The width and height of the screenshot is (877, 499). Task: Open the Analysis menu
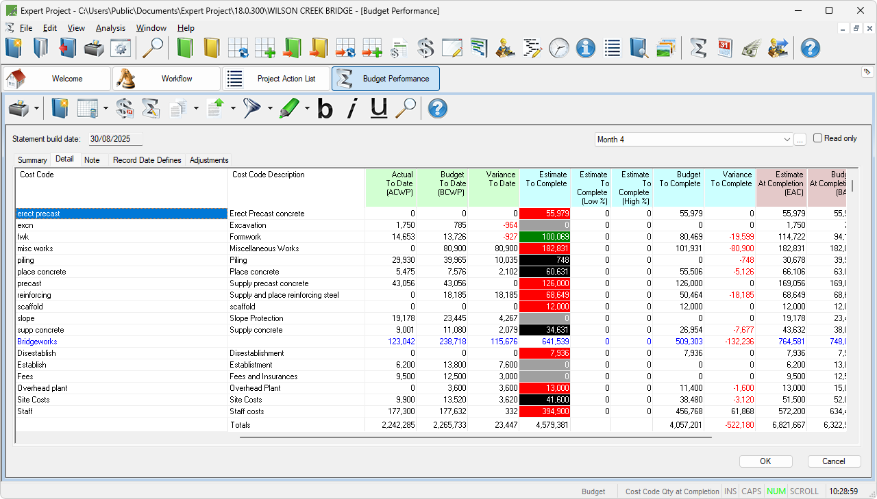pyautogui.click(x=110, y=28)
